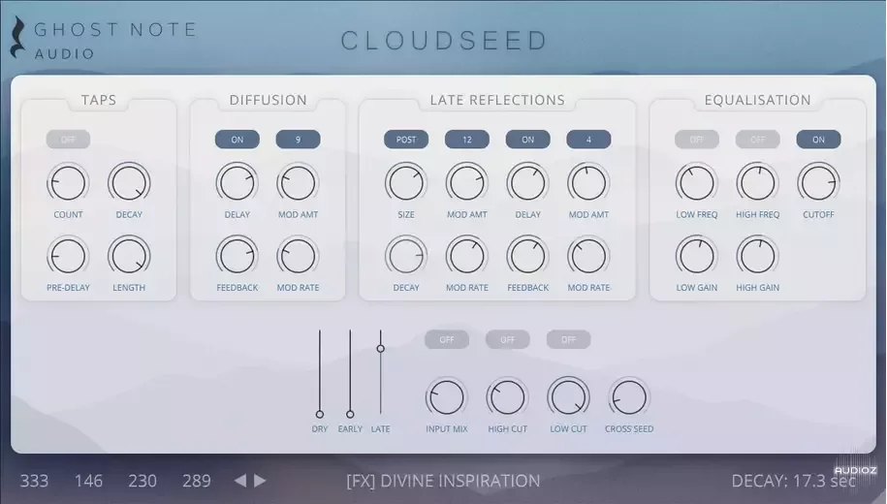Click the CLOUDSEED title text
Image resolution: width=887 pixels, height=504 pixels.
(x=444, y=41)
